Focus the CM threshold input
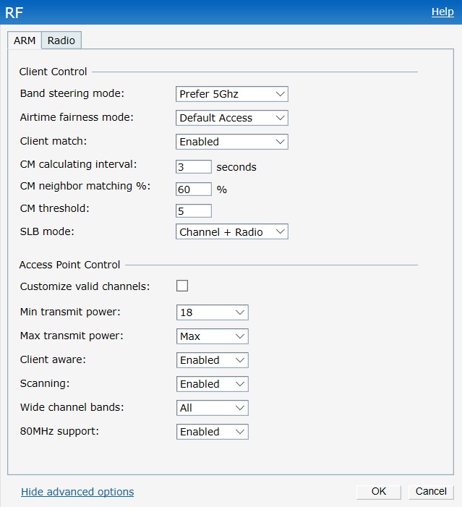The height and width of the screenshot is (507, 462). click(193, 211)
